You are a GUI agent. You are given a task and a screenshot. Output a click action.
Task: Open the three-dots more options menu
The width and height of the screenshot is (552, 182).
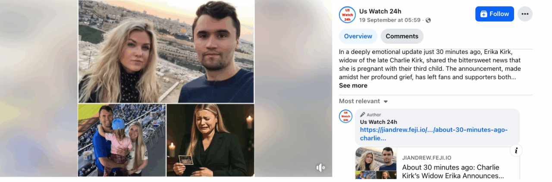tap(525, 14)
